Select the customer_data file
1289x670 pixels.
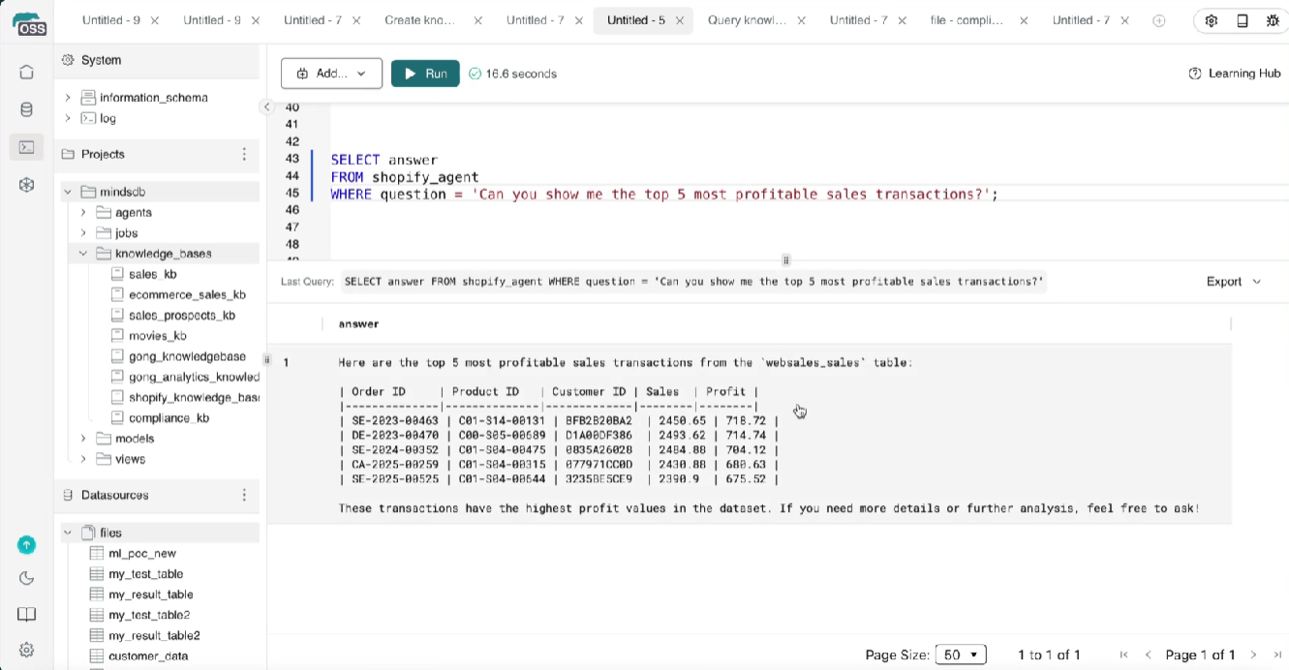click(148, 656)
